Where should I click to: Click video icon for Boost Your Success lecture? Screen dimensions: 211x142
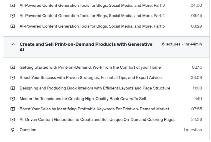tap(13, 78)
